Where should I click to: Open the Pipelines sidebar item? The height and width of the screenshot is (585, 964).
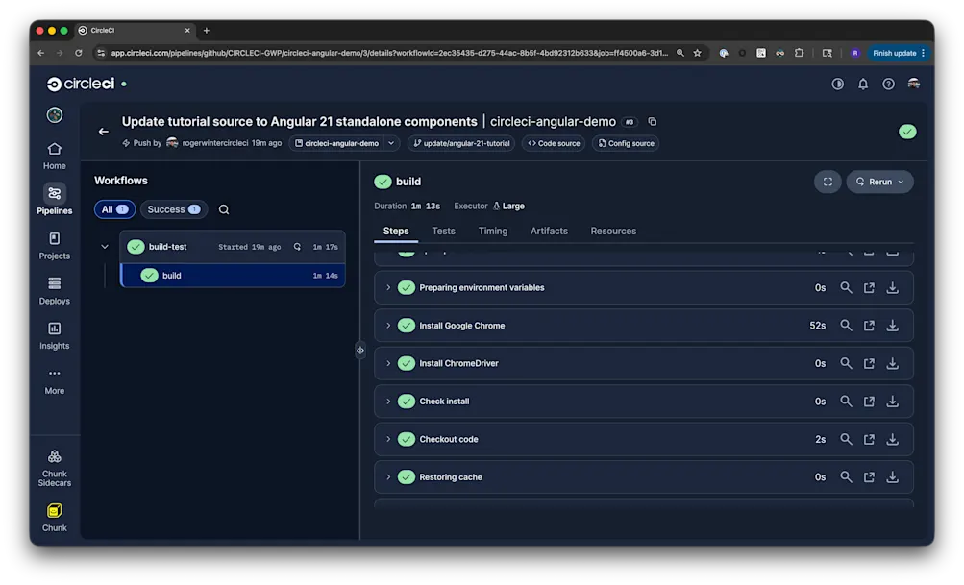tap(54, 201)
